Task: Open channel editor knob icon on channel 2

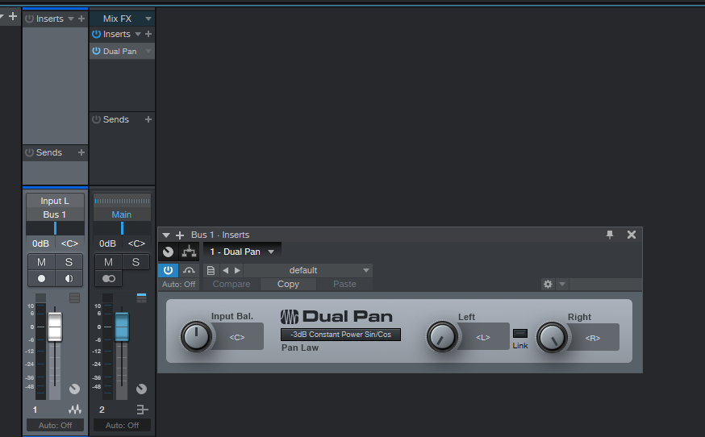Action: tap(142, 389)
